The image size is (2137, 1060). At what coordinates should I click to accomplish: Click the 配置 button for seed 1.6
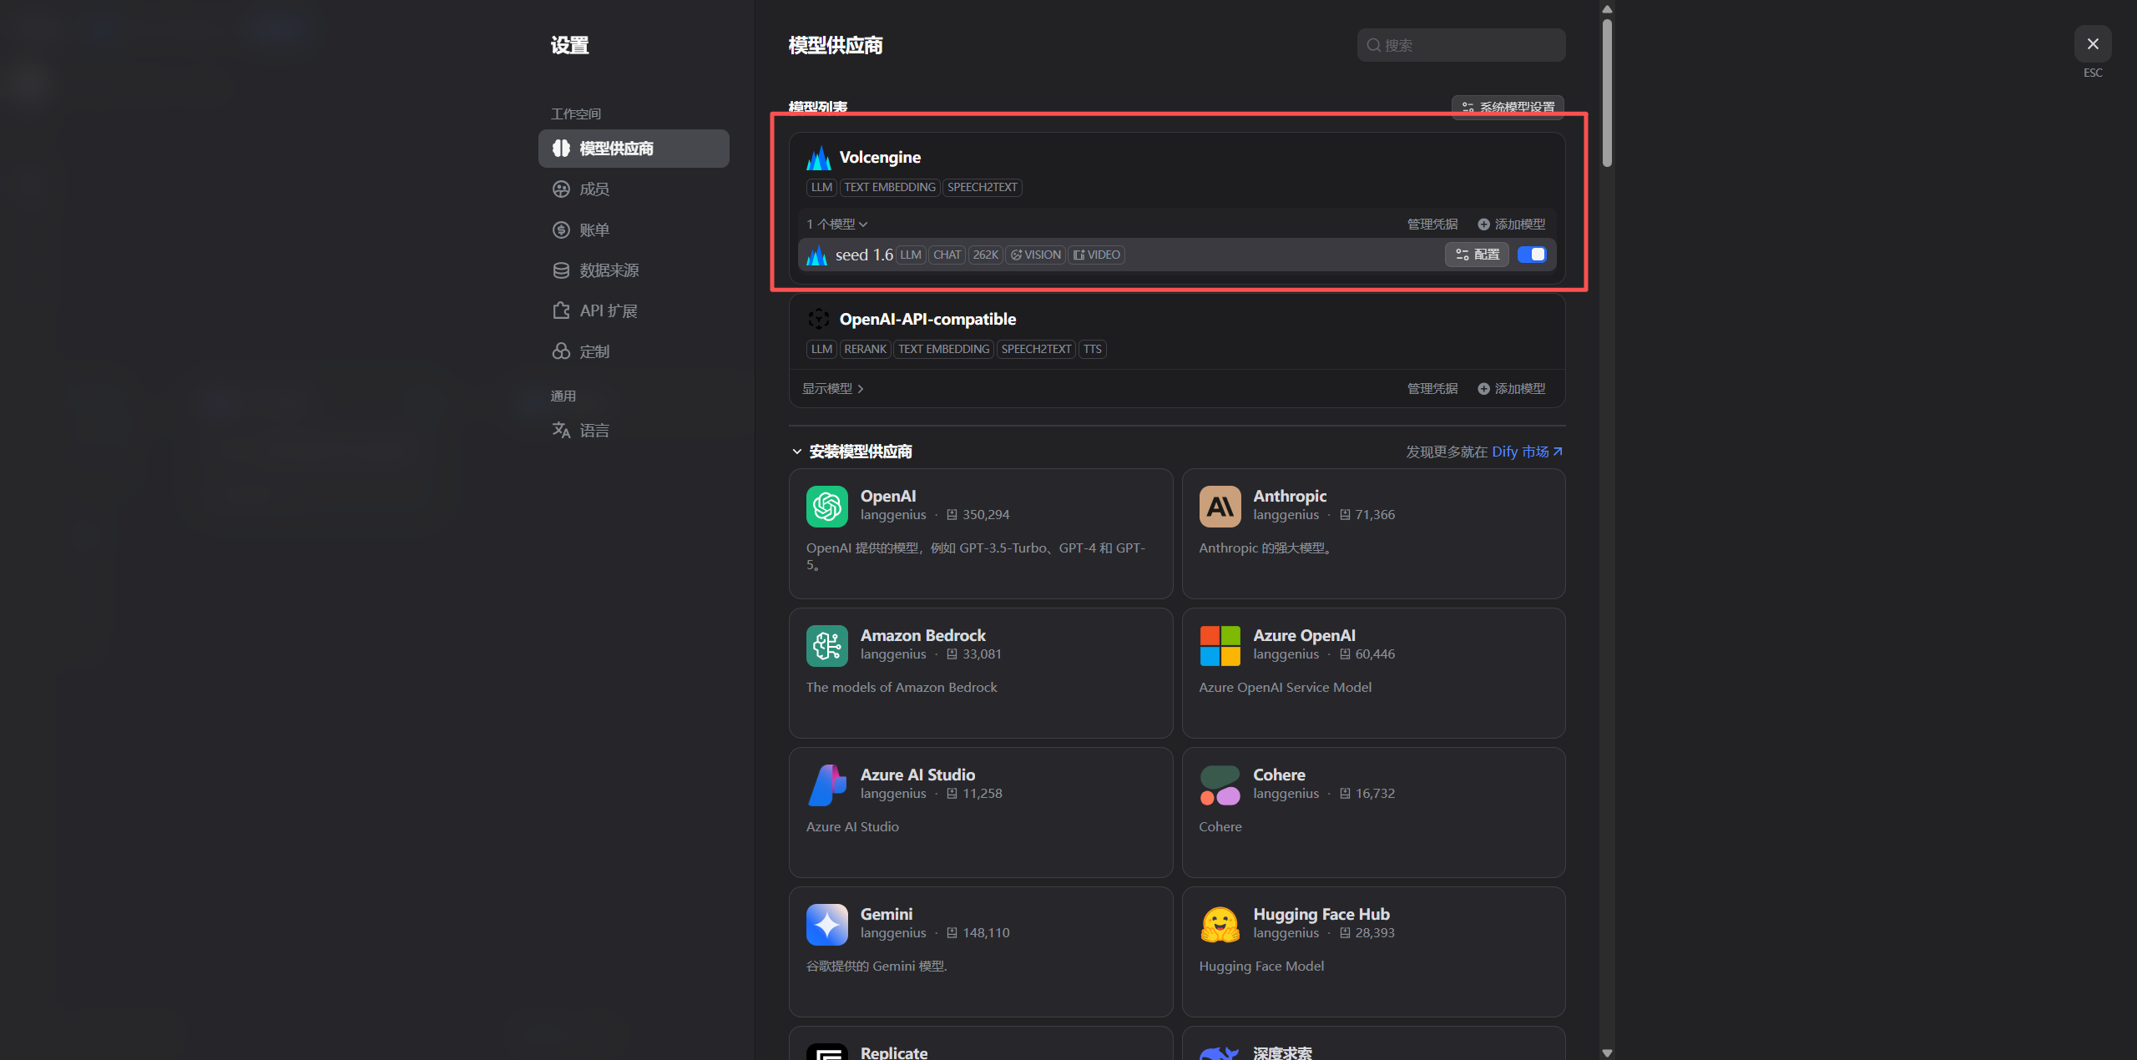click(1477, 255)
